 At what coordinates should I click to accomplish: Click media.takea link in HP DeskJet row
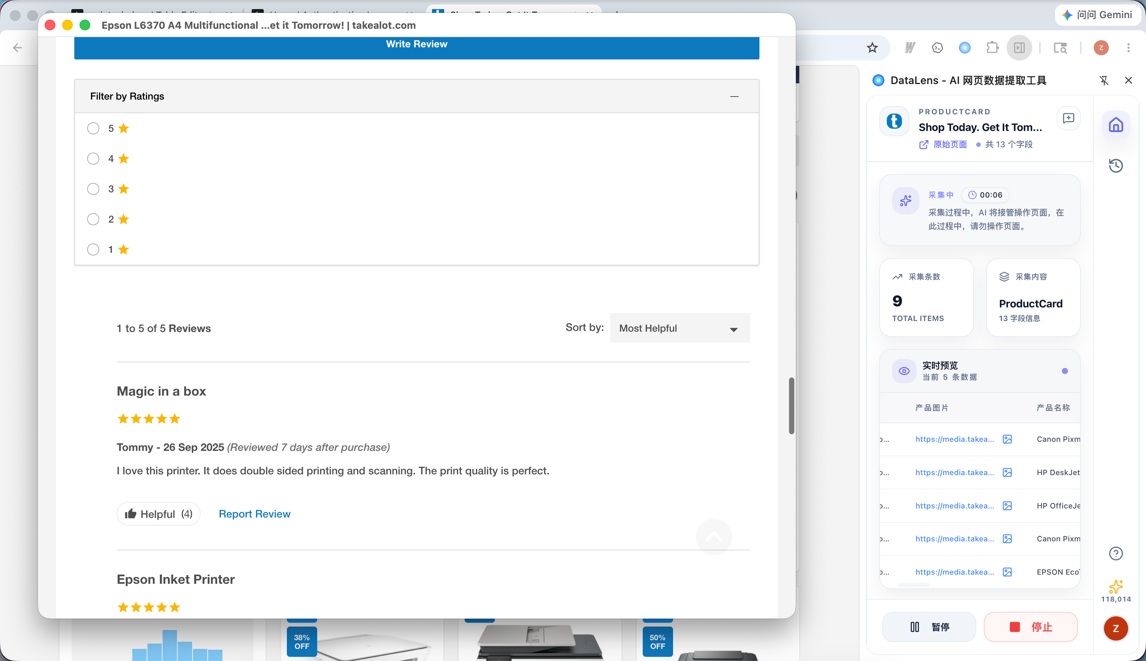[954, 472]
